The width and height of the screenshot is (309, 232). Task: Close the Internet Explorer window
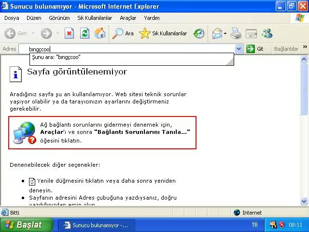click(303, 6)
